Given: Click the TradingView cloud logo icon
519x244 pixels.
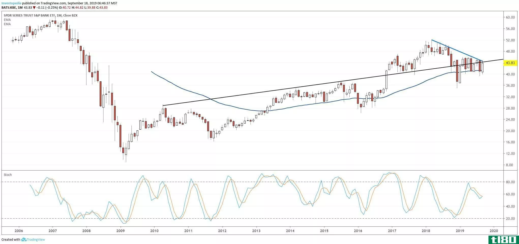Looking at the screenshot, I should click(24, 239).
